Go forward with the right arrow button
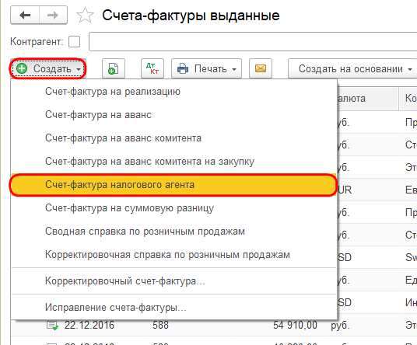Viewport: 417px width, 345px height. pyautogui.click(x=53, y=16)
